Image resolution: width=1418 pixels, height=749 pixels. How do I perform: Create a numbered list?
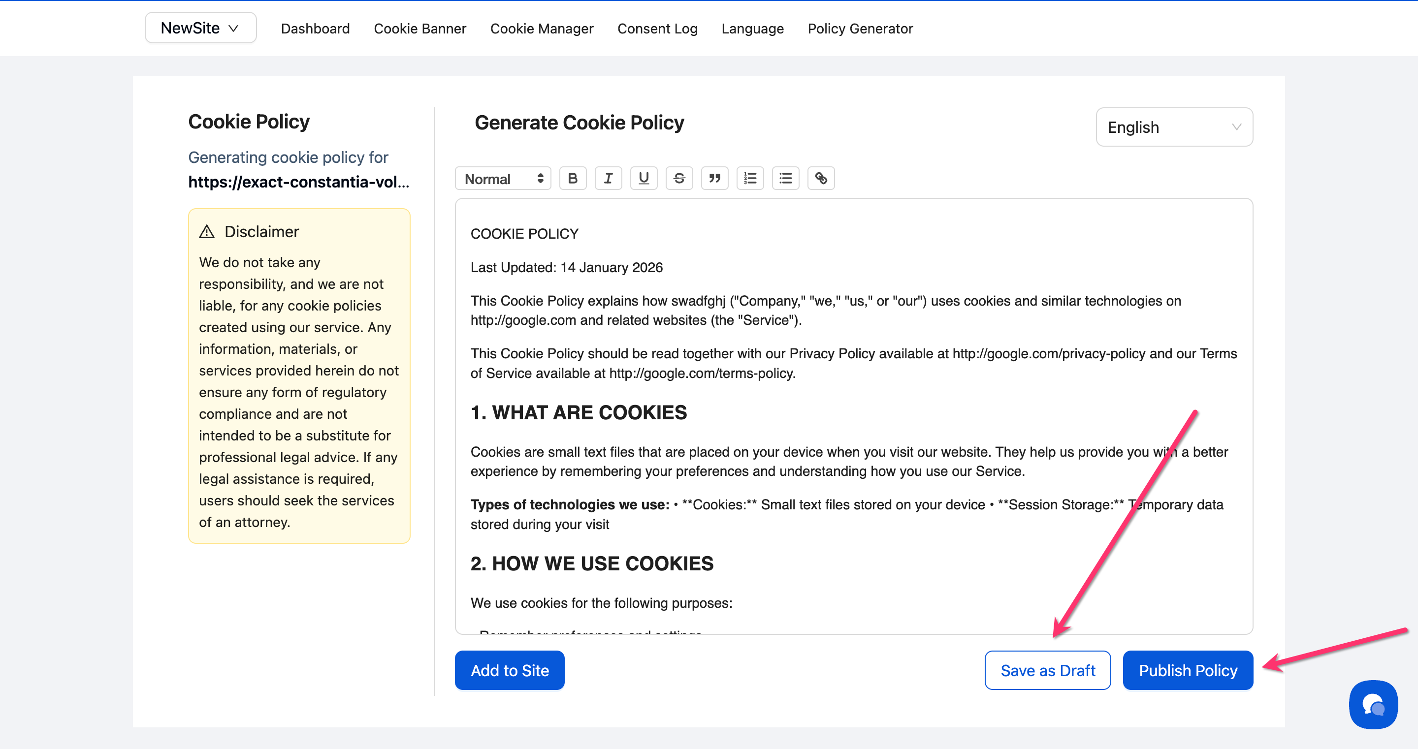[750, 178]
